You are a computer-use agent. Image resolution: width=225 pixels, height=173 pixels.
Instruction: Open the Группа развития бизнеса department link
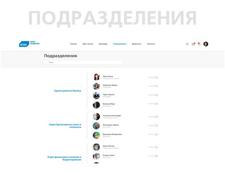[67, 91]
